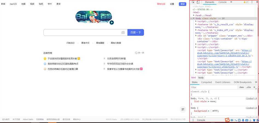This screenshot has height=123, width=259.
Task: Open the 地图 nav link
Action: point(23,4)
